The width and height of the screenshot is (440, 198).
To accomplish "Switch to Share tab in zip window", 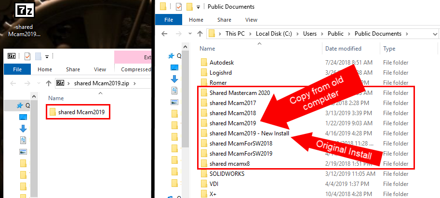I will 73,69.
